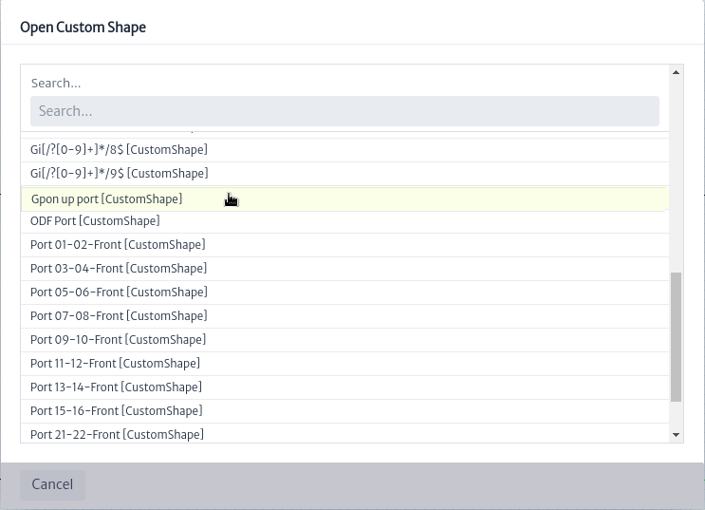Select Port 21-22-Front custom shape
The width and height of the screenshot is (705, 510).
pyautogui.click(x=344, y=433)
